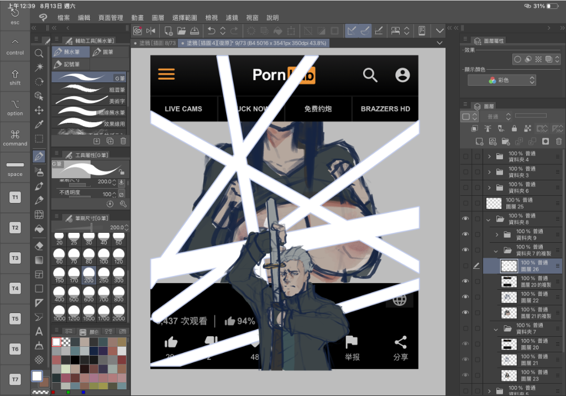Open the 檔案 menu
This screenshot has height=396, width=566.
[x=64, y=18]
